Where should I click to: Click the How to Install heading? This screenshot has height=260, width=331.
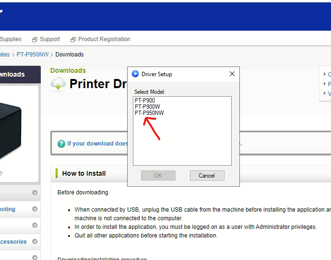[84, 173]
